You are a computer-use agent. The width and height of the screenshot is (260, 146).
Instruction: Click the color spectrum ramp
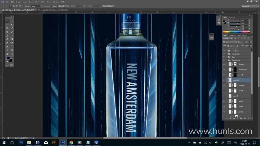(236, 32)
